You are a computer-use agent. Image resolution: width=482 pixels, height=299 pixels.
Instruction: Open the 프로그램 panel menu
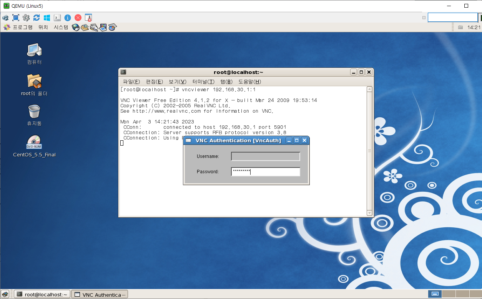tap(23, 27)
